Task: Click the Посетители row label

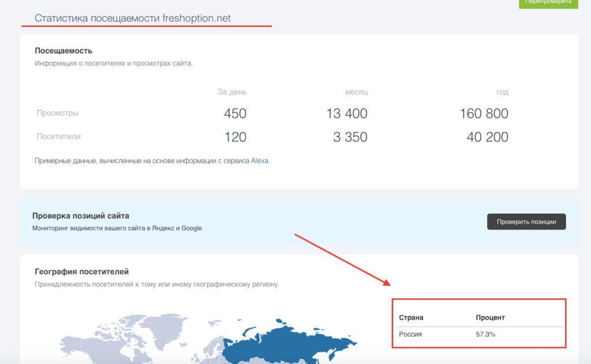Action: tap(59, 137)
